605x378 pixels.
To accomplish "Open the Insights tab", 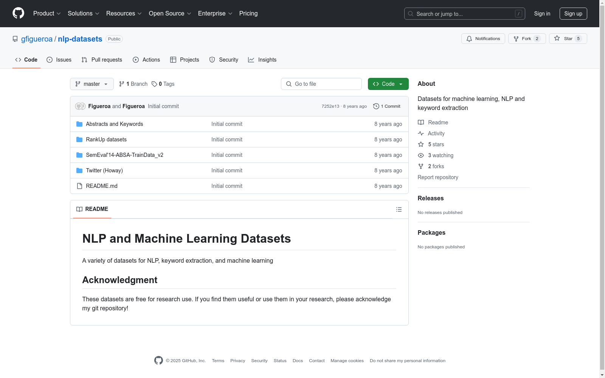I will click(262, 60).
